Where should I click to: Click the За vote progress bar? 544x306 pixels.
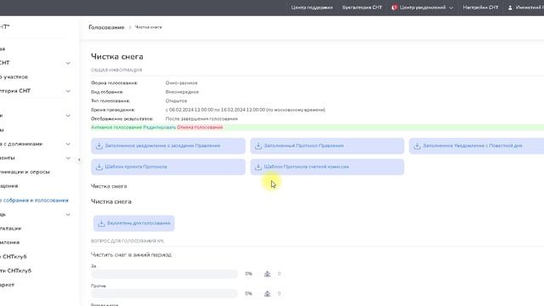[x=164, y=274]
